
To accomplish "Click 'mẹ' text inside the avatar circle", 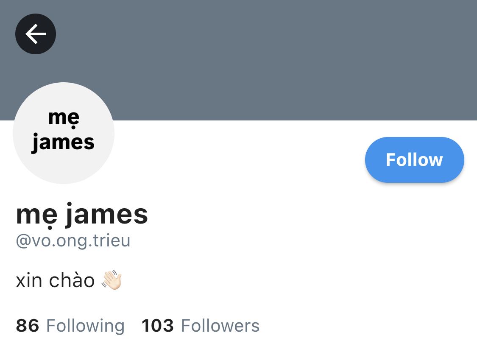I will [64, 119].
